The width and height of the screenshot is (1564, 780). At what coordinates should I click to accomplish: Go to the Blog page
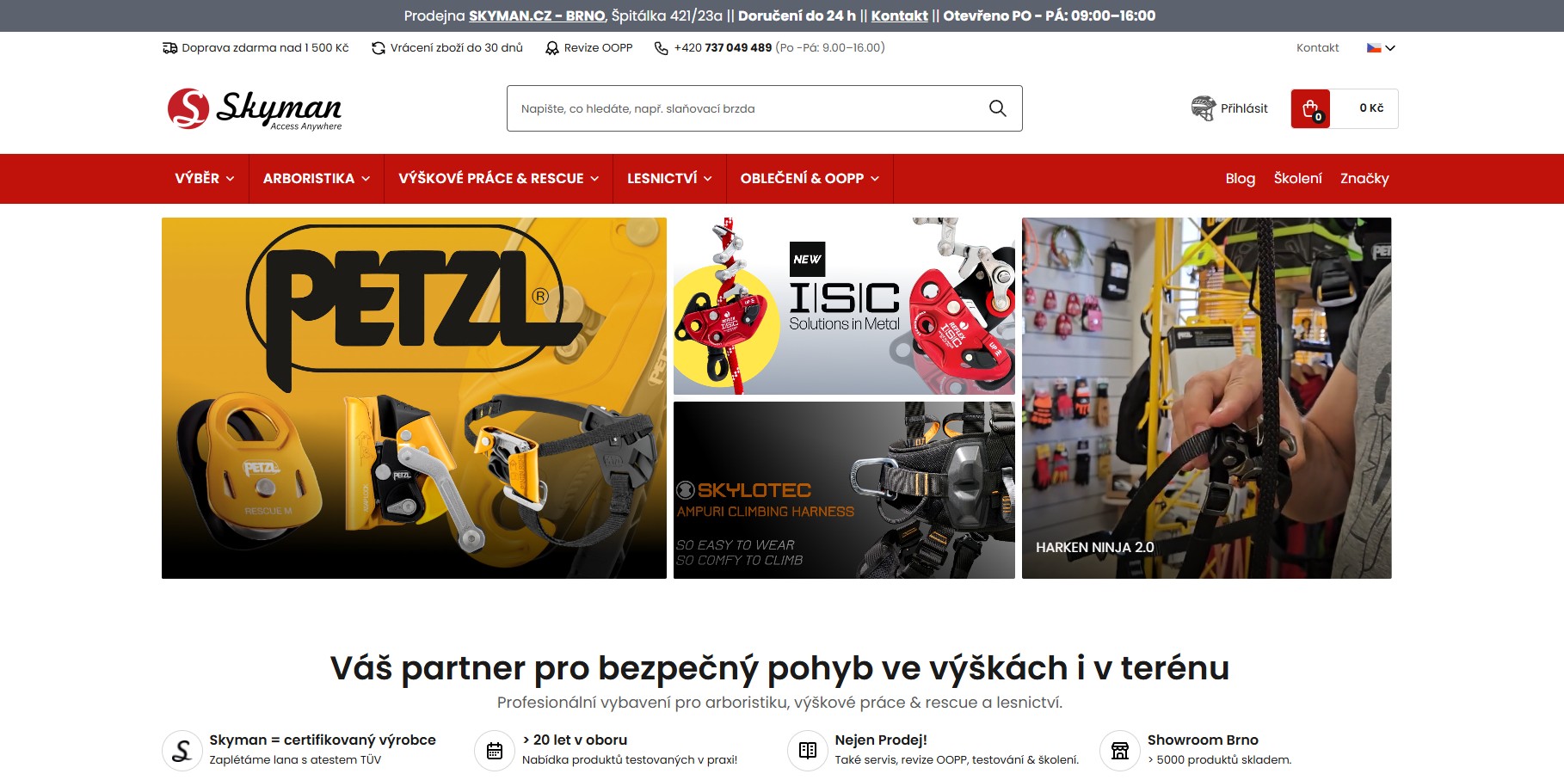[x=1240, y=179]
